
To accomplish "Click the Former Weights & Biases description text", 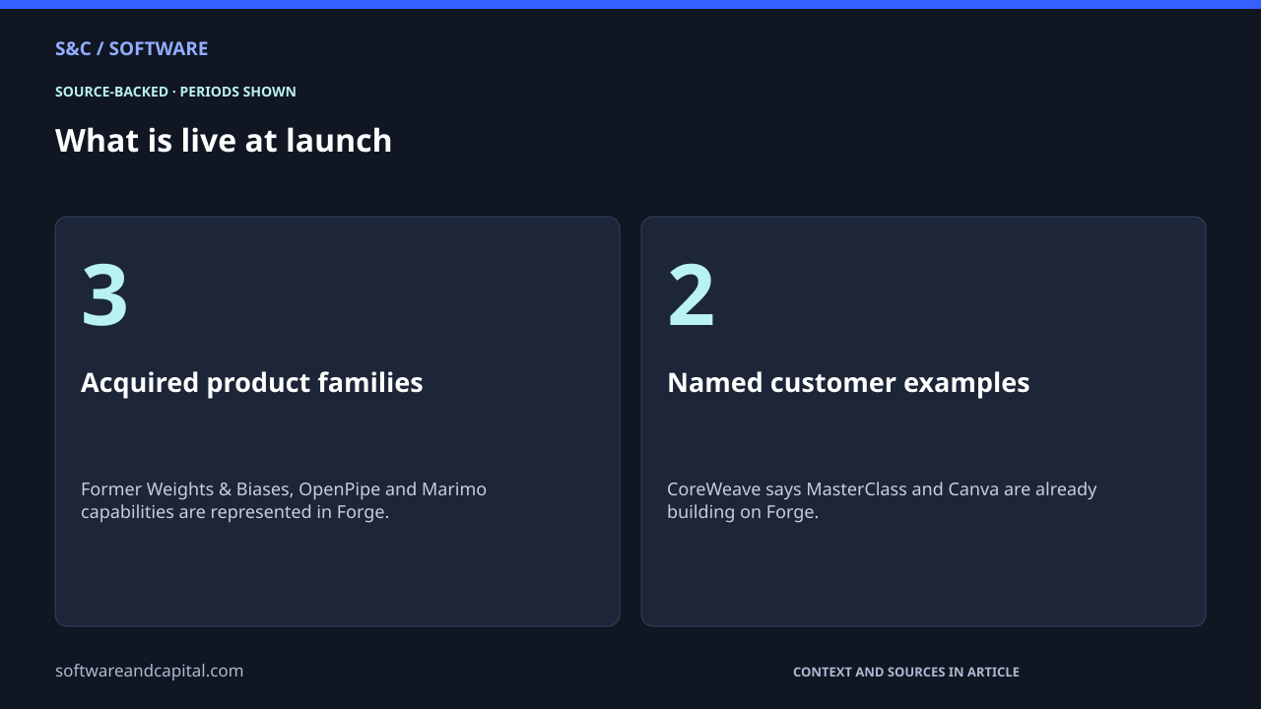I will coord(284,500).
